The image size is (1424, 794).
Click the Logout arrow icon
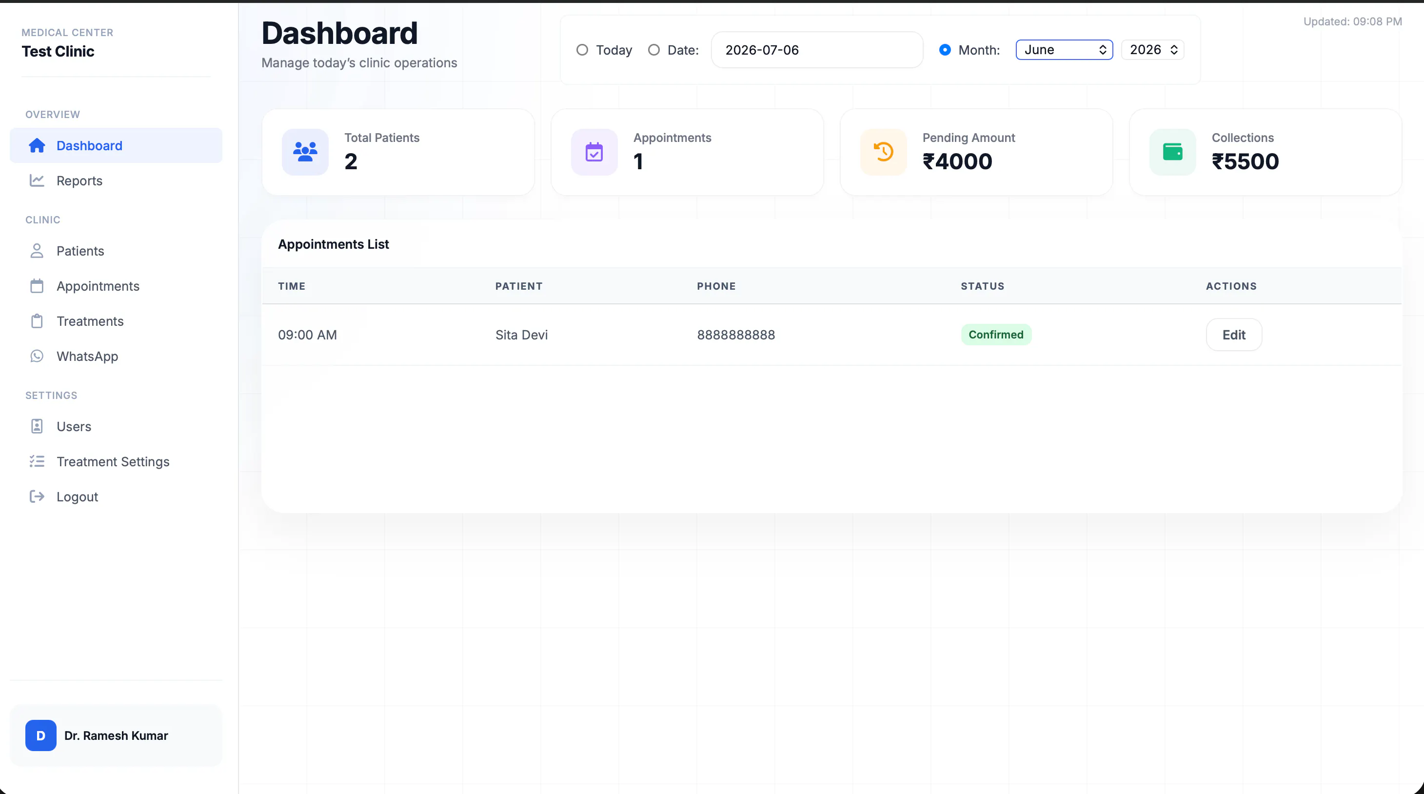tap(37, 496)
